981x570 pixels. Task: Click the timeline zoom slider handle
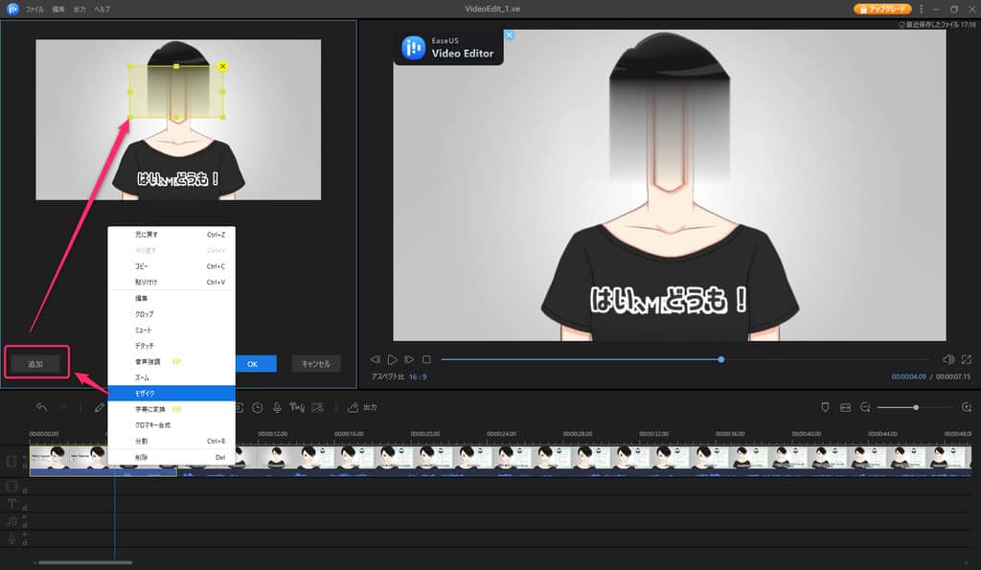[x=916, y=407]
